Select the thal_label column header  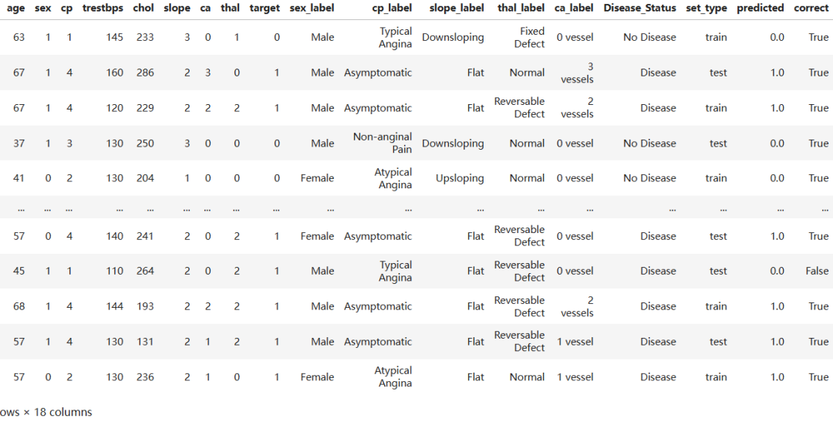(x=521, y=8)
